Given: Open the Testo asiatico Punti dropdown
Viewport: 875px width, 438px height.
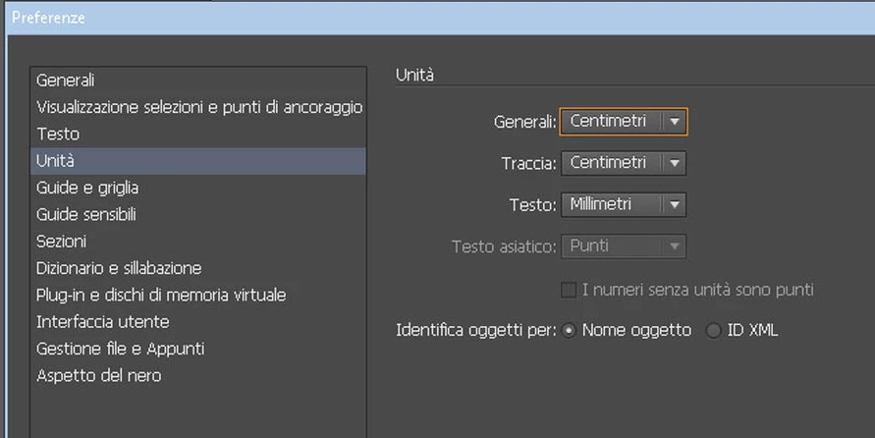Looking at the screenshot, I should coord(624,246).
